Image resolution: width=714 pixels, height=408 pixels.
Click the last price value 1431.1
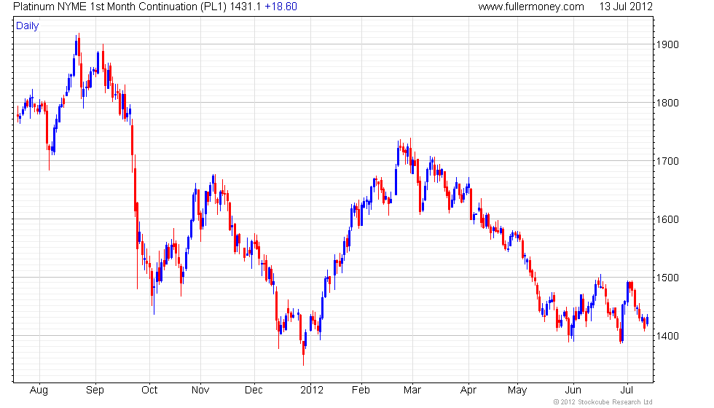click(x=246, y=7)
